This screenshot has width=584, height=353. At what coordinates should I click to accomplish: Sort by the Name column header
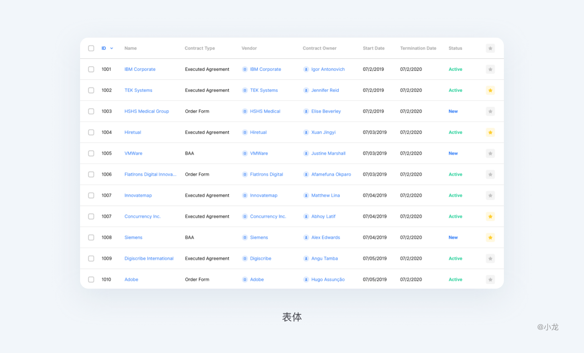131,48
